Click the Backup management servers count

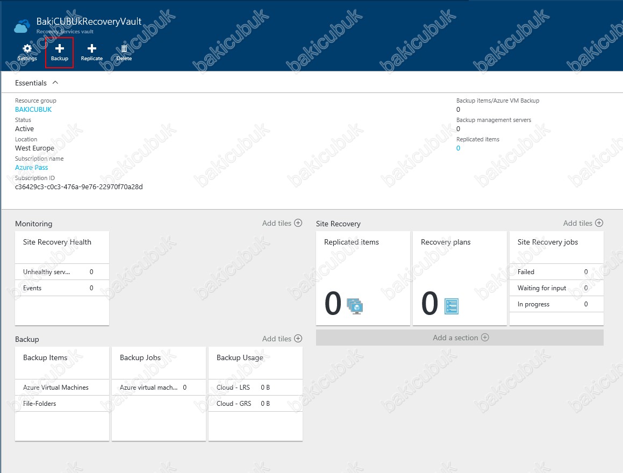(x=458, y=128)
